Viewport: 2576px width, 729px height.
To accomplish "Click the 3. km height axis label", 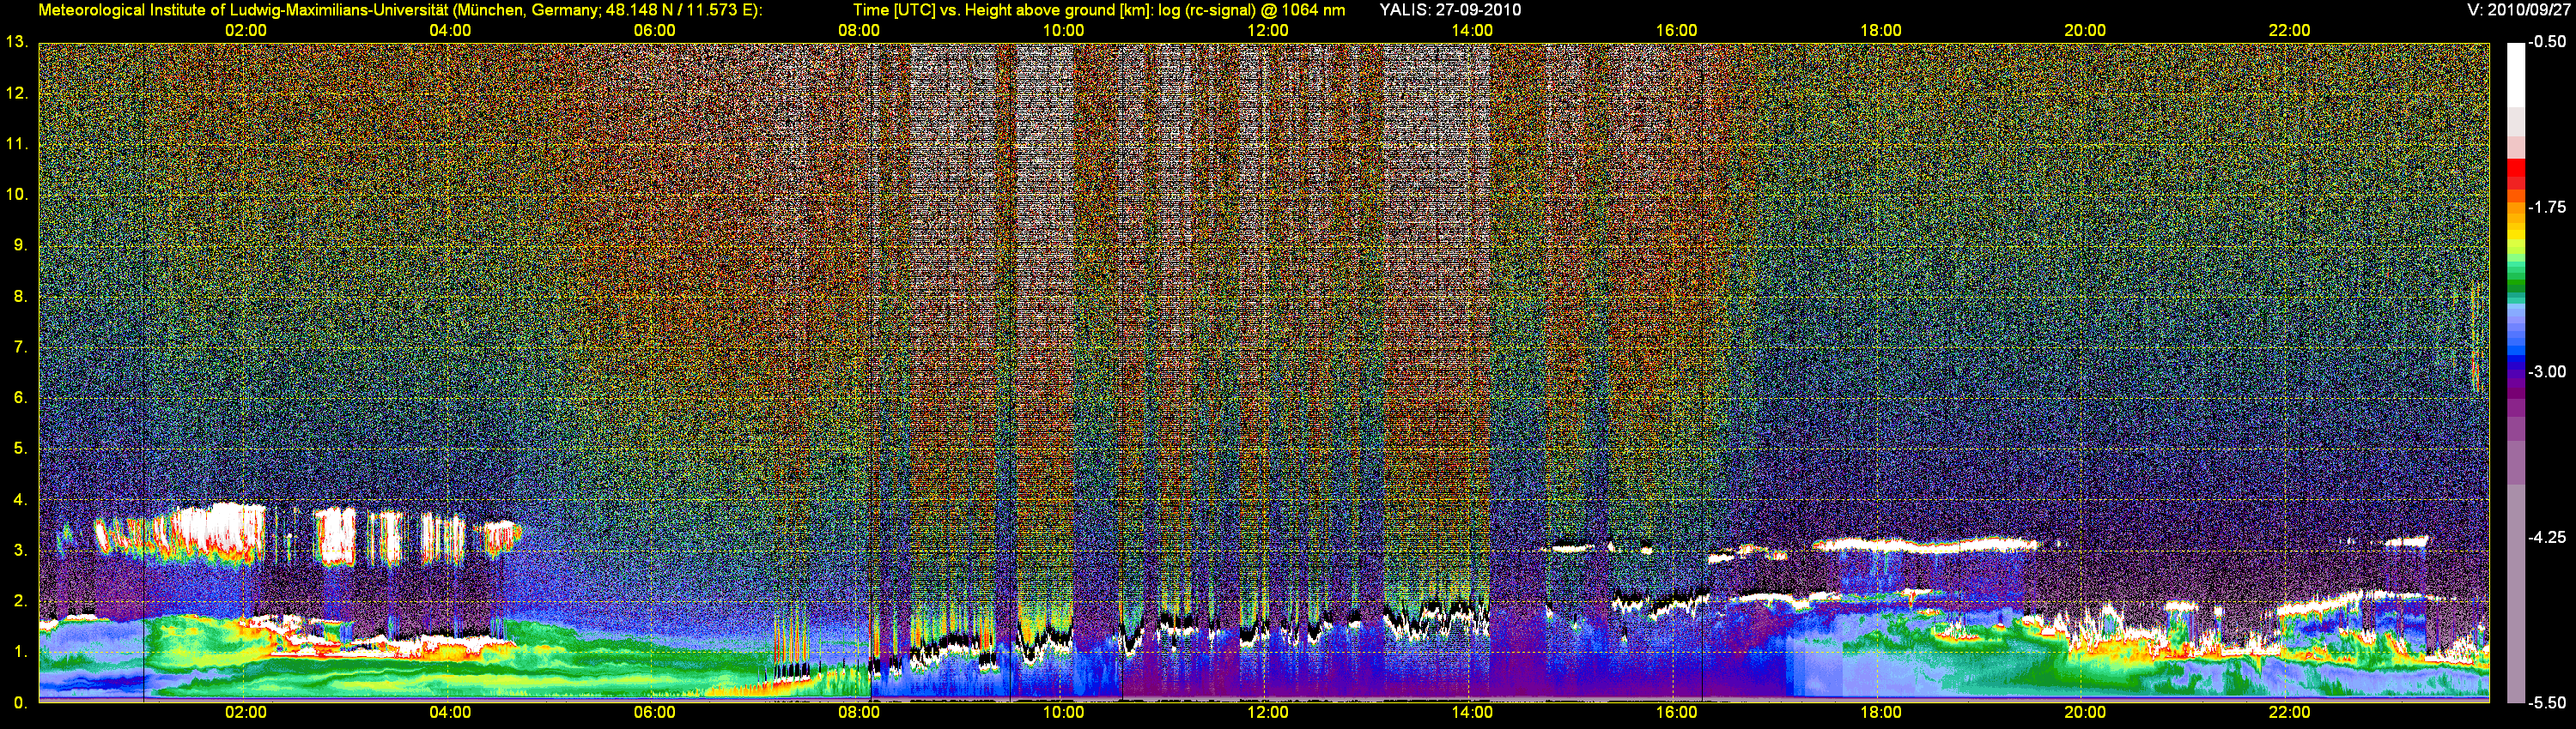I will (x=20, y=551).
